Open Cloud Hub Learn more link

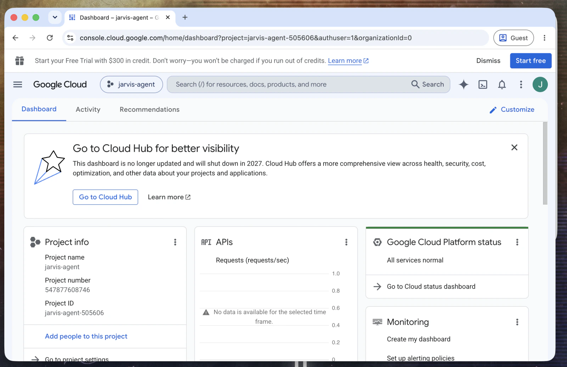pos(169,197)
